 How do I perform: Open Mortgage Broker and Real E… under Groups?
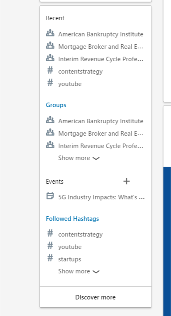pyautogui.click(x=101, y=134)
